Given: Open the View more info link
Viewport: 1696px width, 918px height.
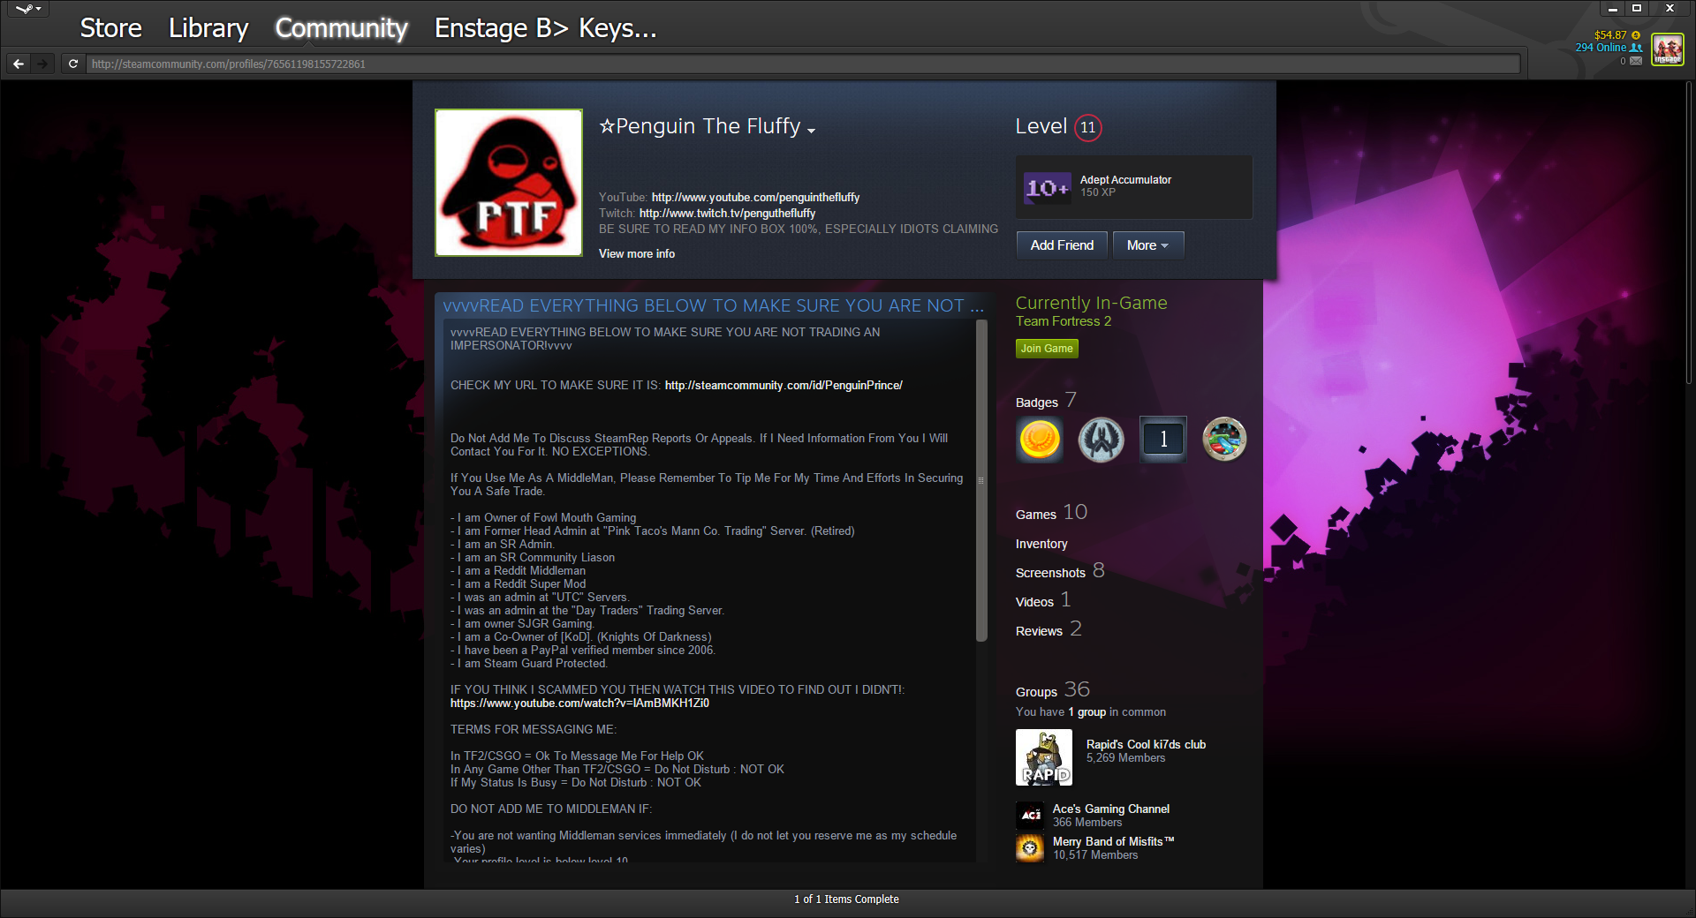Looking at the screenshot, I should click(x=636, y=253).
